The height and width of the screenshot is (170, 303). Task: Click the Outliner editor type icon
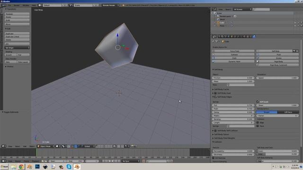click(x=214, y=9)
